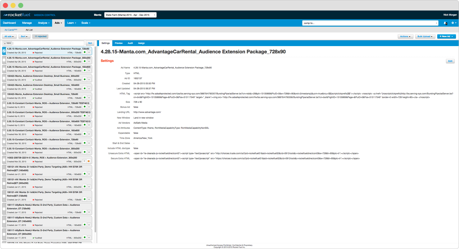Click the green status dot on 150117-AllyBank (160x600) ad
This screenshot has width=459, height=249.
click(85, 225)
